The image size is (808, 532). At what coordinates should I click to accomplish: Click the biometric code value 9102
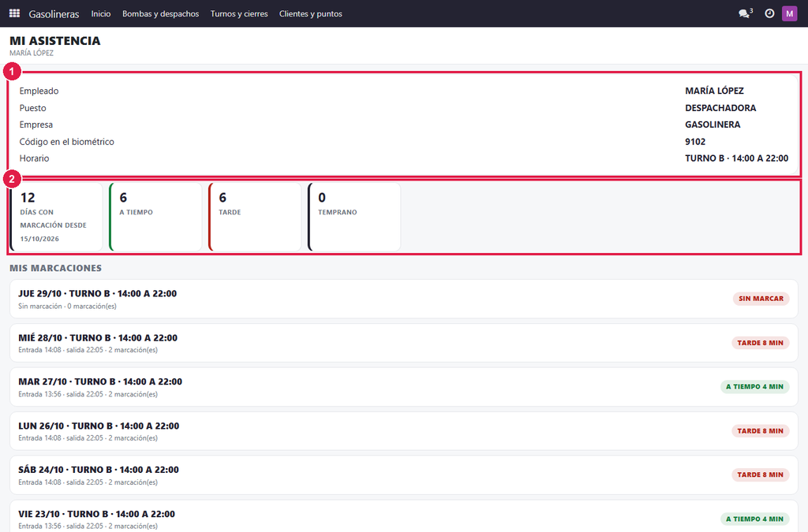click(695, 142)
